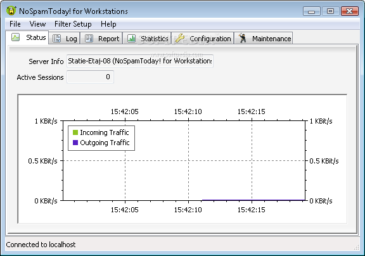Switch to the Statistics tab
The width and height of the screenshot is (365, 256).
(x=147, y=39)
